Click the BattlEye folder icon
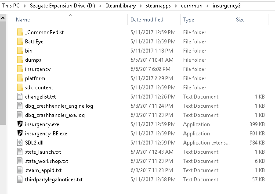This screenshot has width=275, height=194. (x=19, y=42)
